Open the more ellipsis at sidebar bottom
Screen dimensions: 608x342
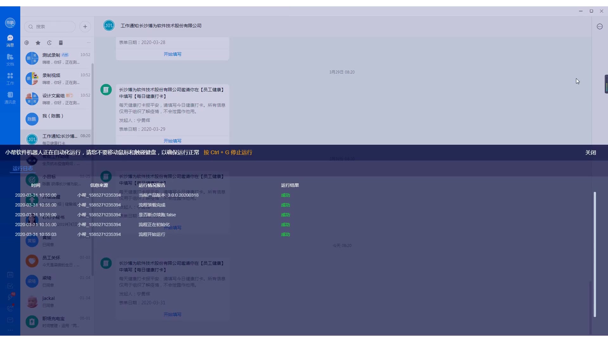pos(10,330)
